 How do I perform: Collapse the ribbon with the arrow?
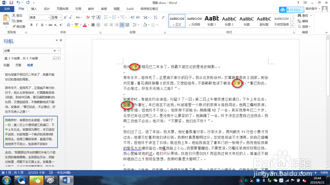[x=326, y=32]
